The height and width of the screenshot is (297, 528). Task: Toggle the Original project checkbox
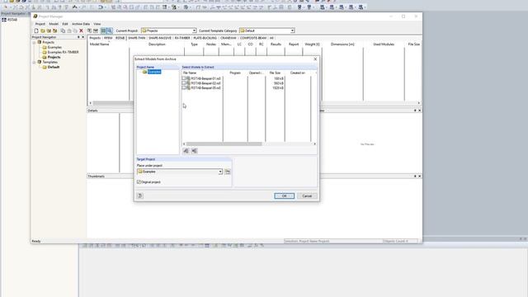(139, 181)
